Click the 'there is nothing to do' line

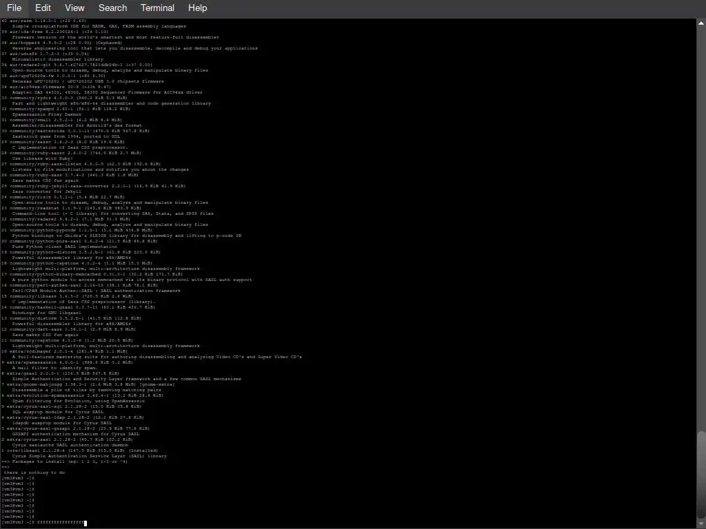[34, 473]
